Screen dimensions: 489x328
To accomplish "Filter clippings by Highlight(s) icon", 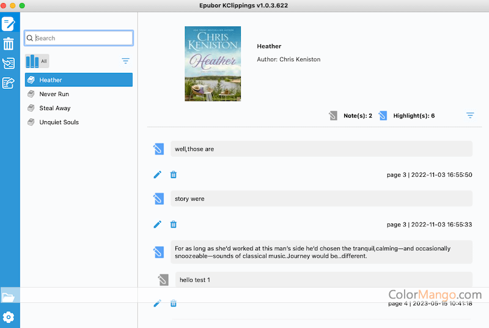I will point(383,116).
